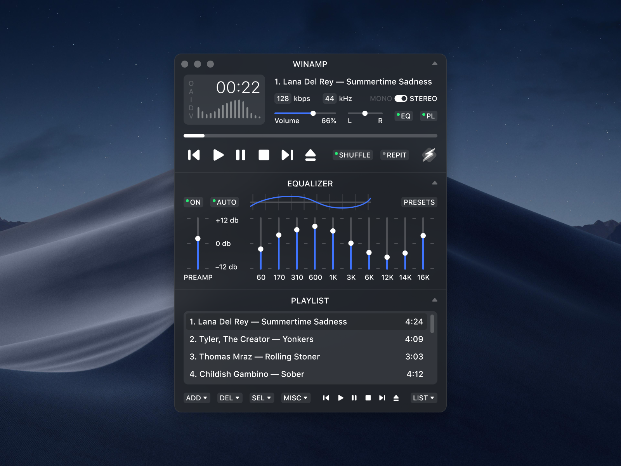The width and height of the screenshot is (621, 466).
Task: Click the playlist's small Eject icon
Action: (x=396, y=398)
